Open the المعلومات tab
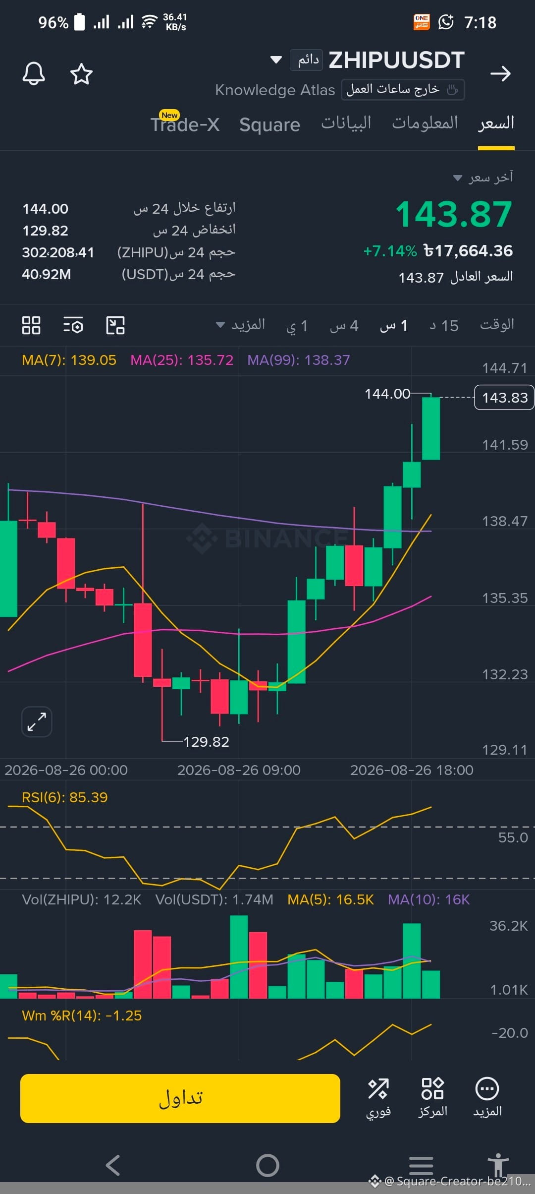 (425, 123)
